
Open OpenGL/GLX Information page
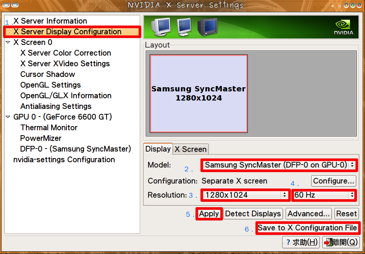pos(66,96)
